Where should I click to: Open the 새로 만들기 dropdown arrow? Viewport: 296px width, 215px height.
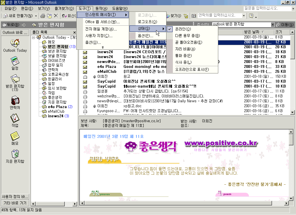(x=36, y=16)
